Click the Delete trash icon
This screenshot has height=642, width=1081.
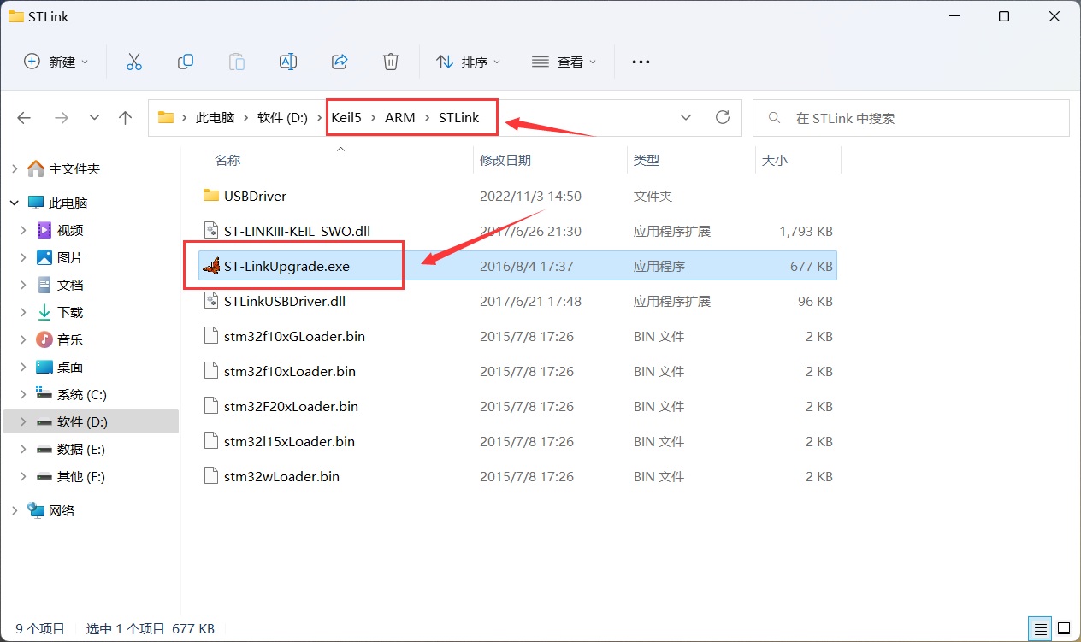coord(391,62)
